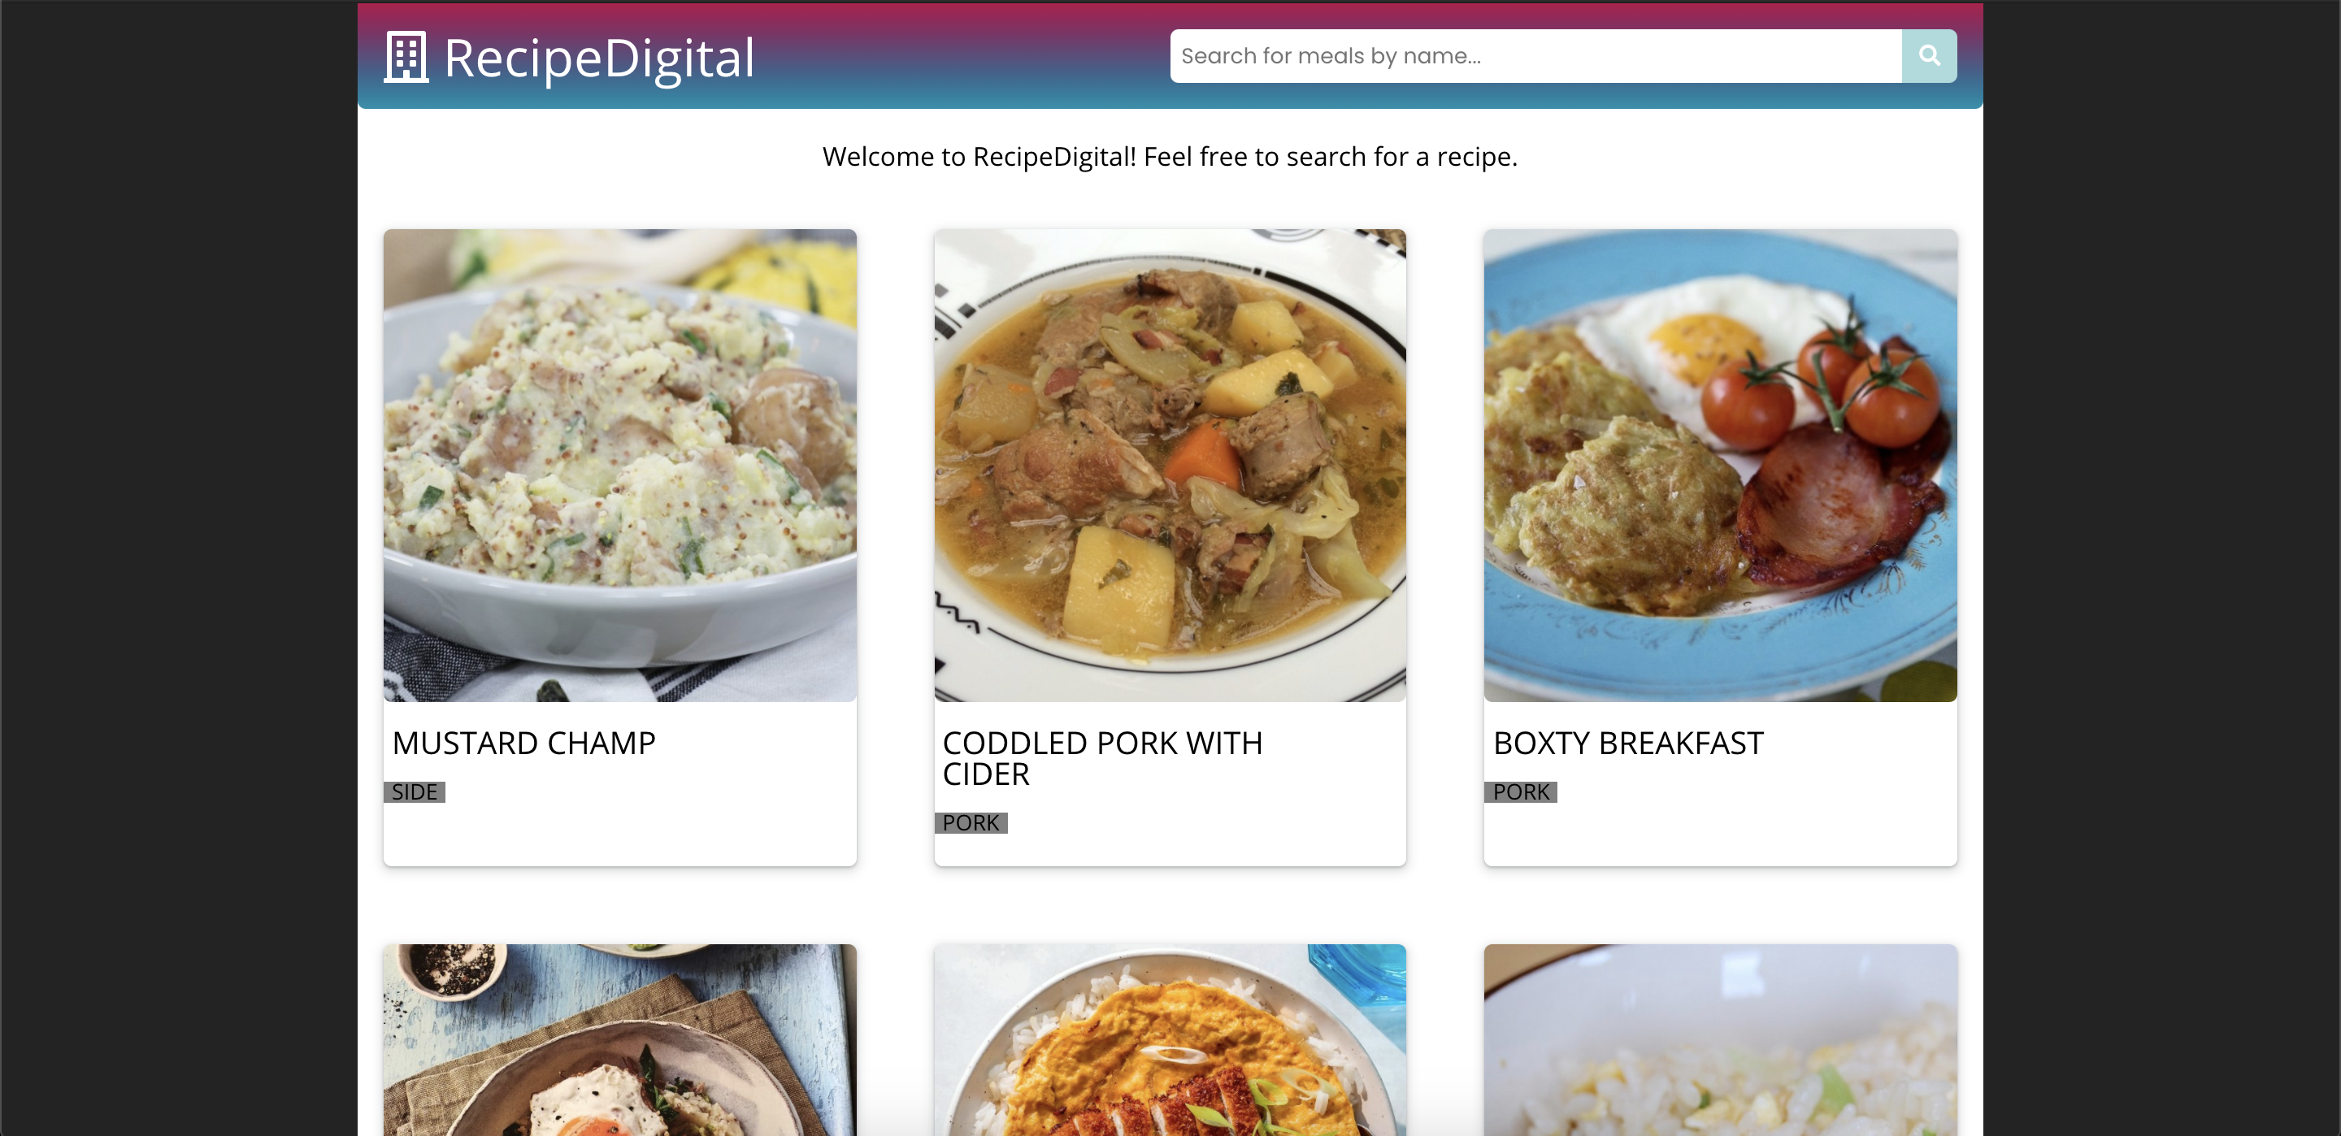Viewport: 2341px width, 1136px height.
Task: Open the egg fried rice recipe thumbnail
Action: click(x=1720, y=1039)
